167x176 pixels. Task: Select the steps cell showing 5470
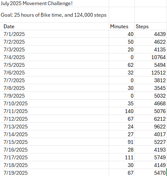coord(151,173)
